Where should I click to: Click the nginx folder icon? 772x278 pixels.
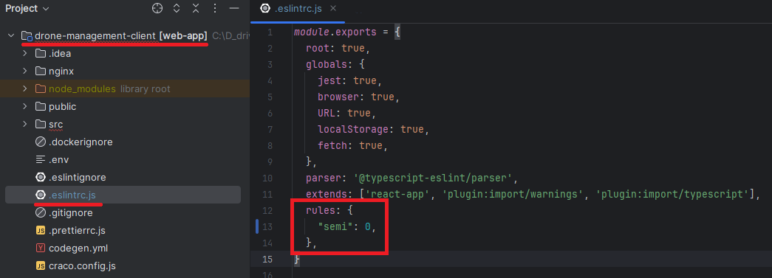click(41, 72)
